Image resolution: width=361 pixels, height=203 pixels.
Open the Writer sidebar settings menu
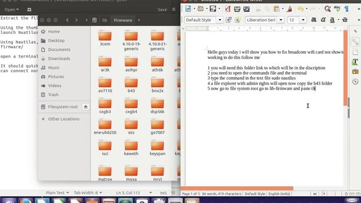point(355,32)
